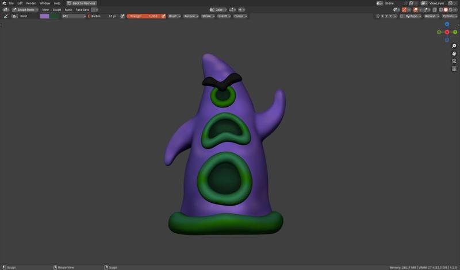Toggle Z axis symmetry
Viewport: 460px width, 270px height.
(x=390, y=16)
